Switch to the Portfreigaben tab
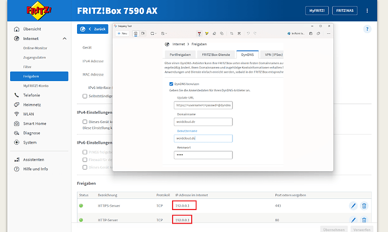Screen dimensions: 388x232 click(180, 55)
